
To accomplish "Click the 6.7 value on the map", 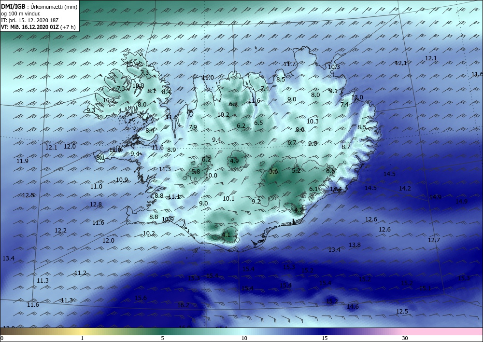I will tap(292, 142).
